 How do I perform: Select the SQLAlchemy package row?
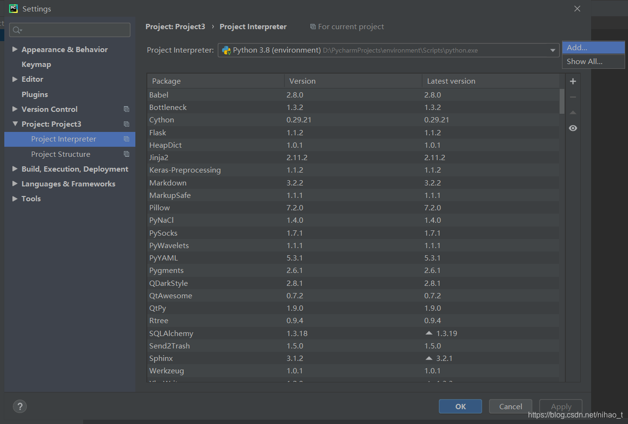(x=353, y=333)
